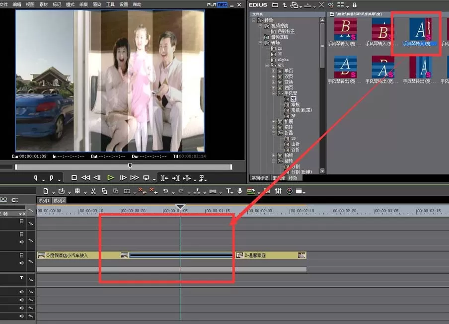Toggle speaker mute on first audio track
449x324 pixels.
click(21, 292)
